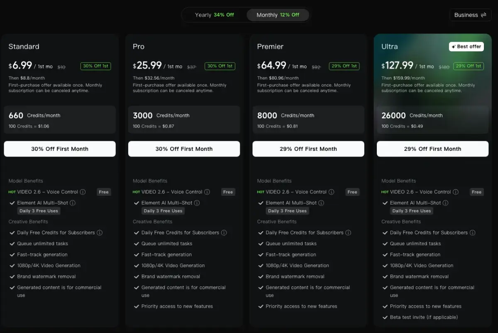Click '100 Credits = $1.06' text
498x333 pixels.
point(29,126)
